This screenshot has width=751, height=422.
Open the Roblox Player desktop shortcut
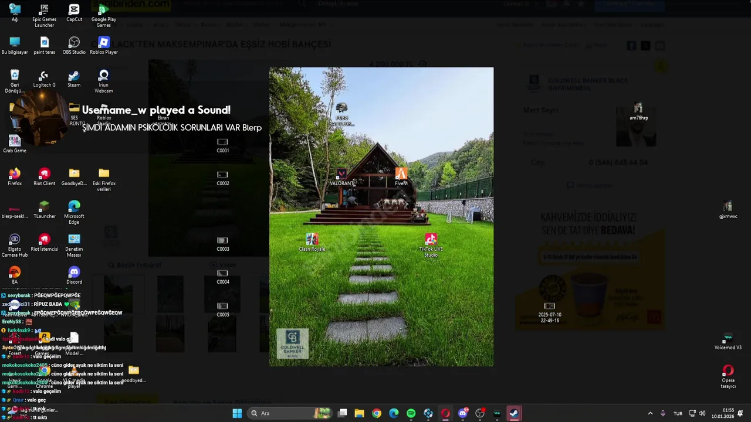click(x=104, y=46)
